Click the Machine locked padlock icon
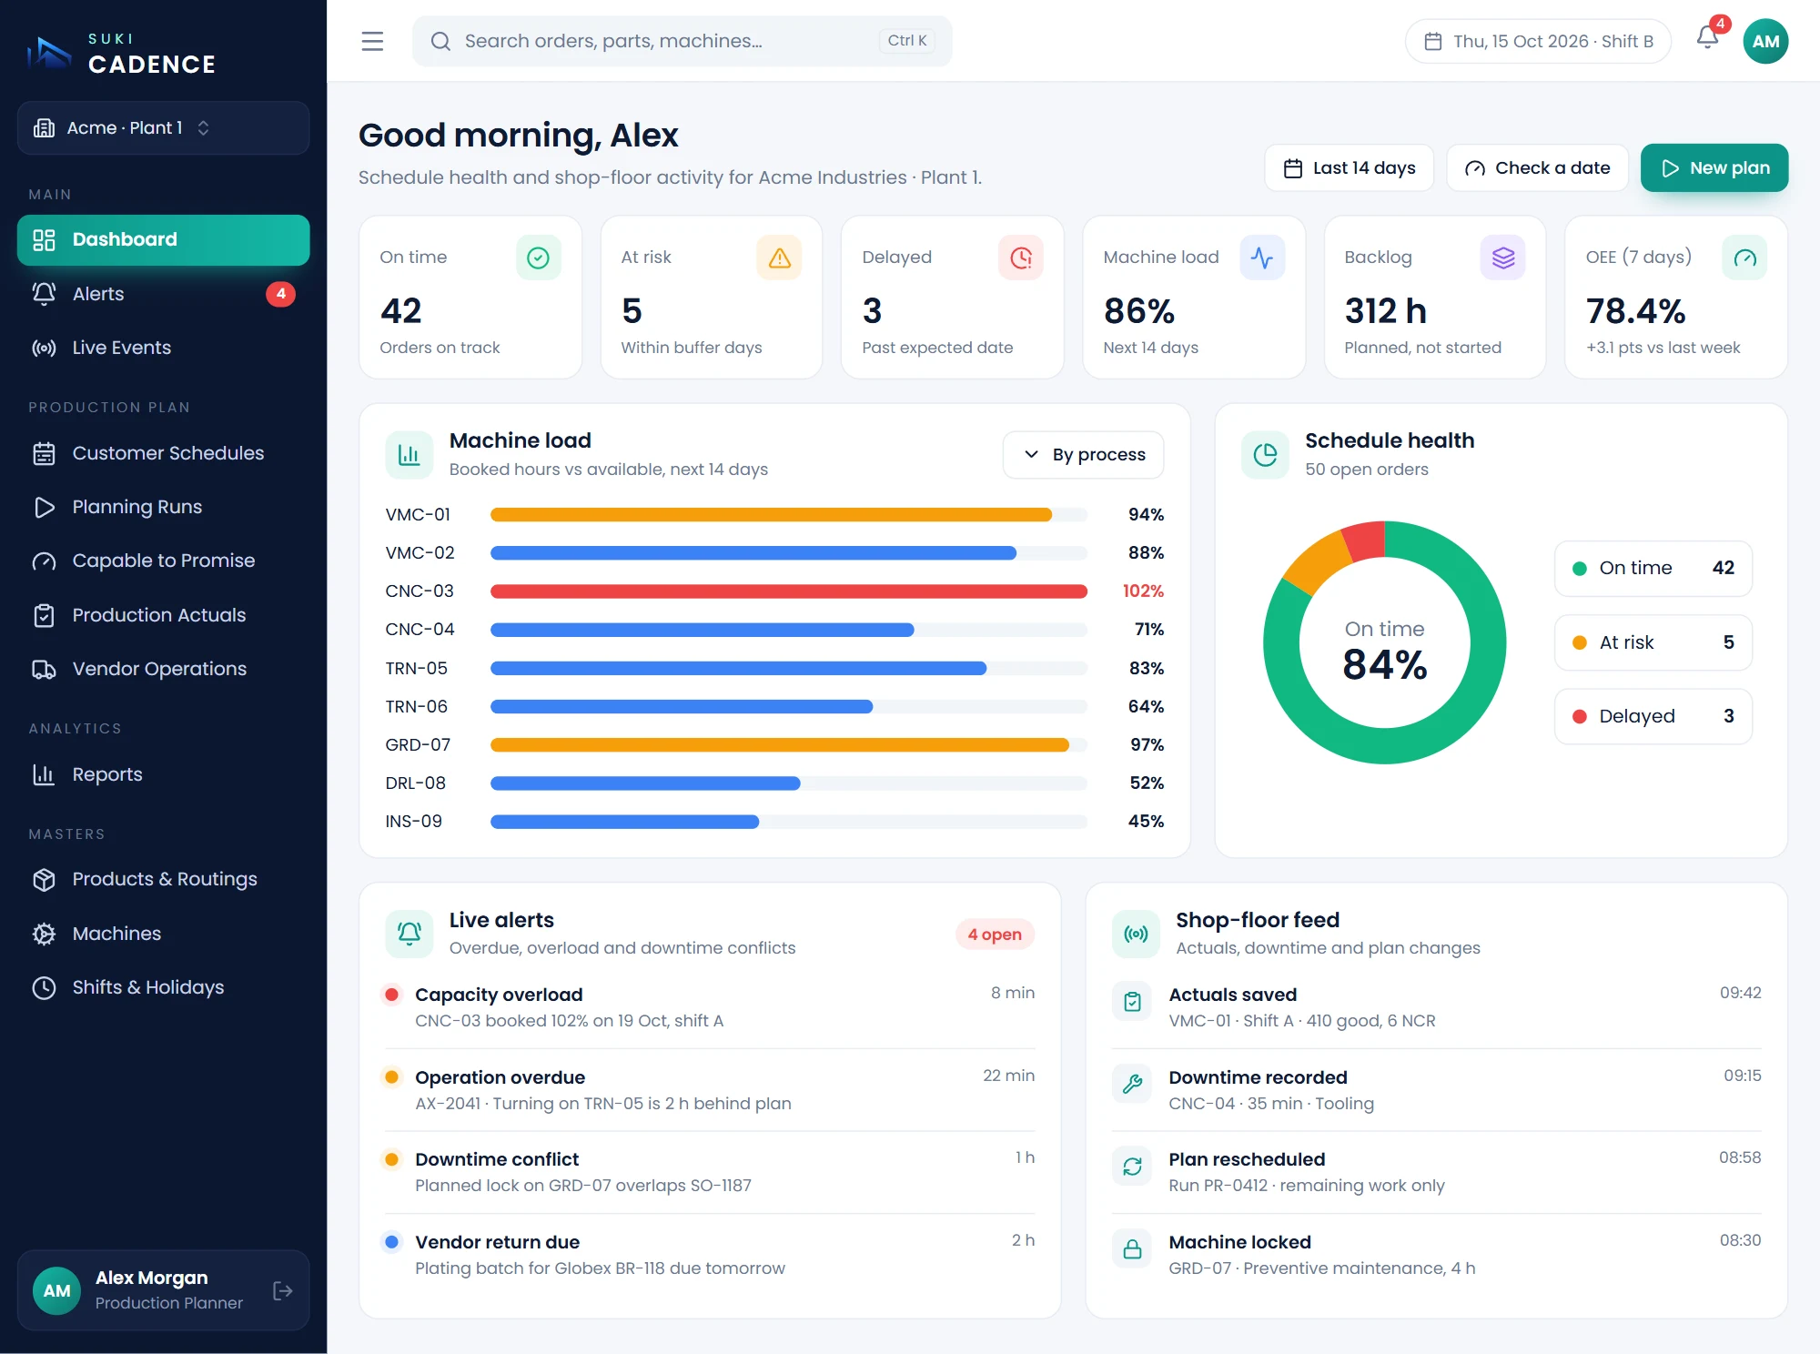Viewport: 1820px width, 1354px height. click(x=1132, y=1248)
